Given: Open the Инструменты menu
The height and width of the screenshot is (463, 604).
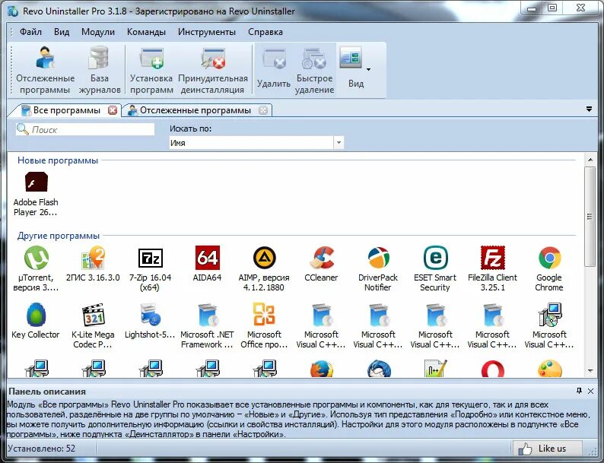Looking at the screenshot, I should point(206,32).
